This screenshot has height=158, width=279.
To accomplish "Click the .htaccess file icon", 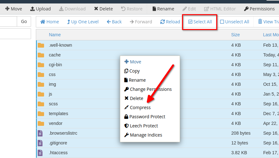I will [40, 153].
